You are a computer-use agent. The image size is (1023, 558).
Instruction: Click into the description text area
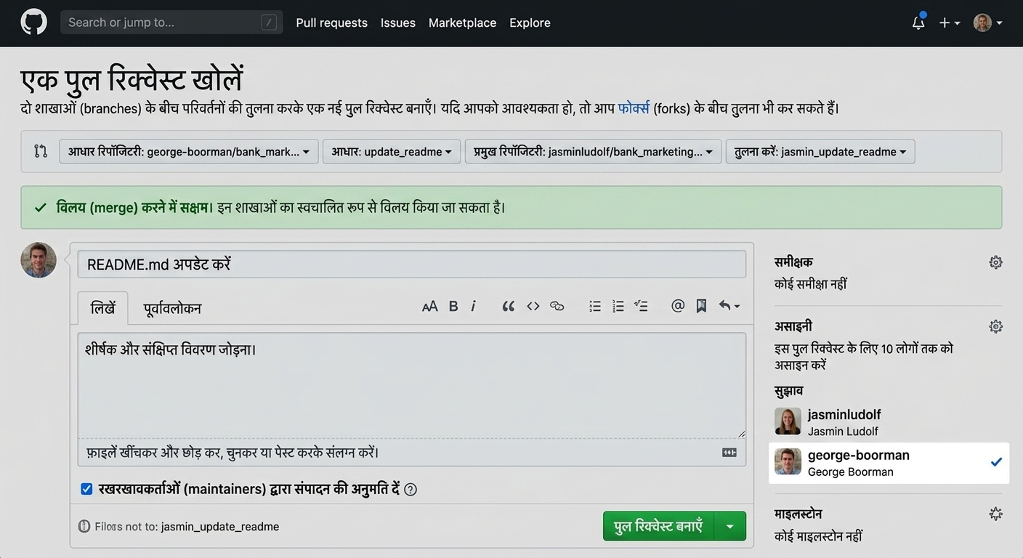tap(411, 385)
